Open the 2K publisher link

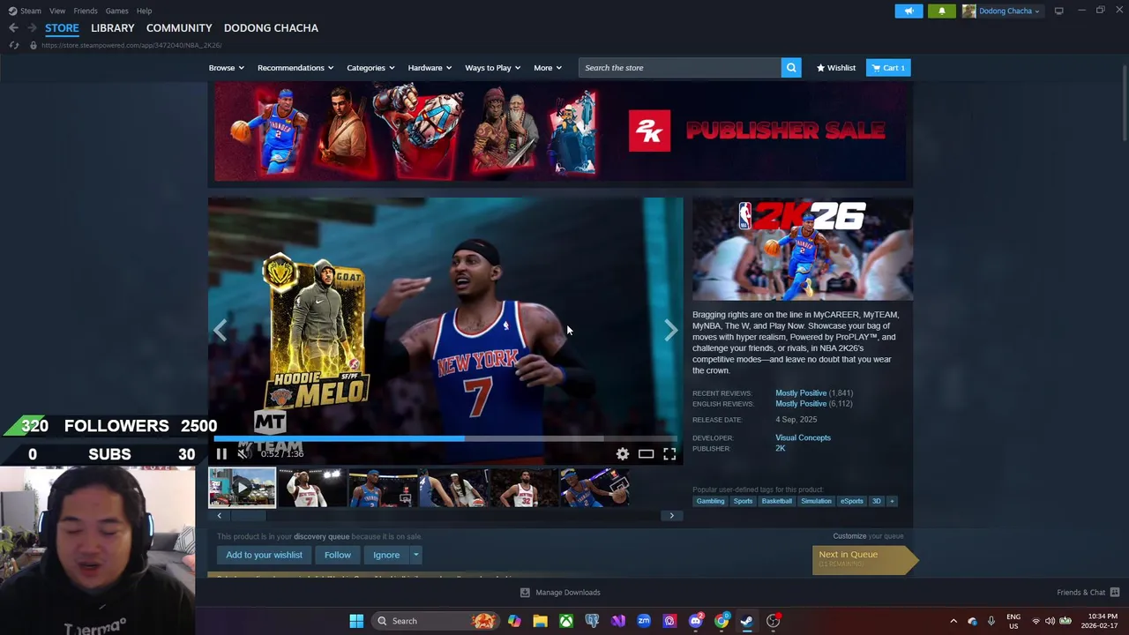(780, 449)
